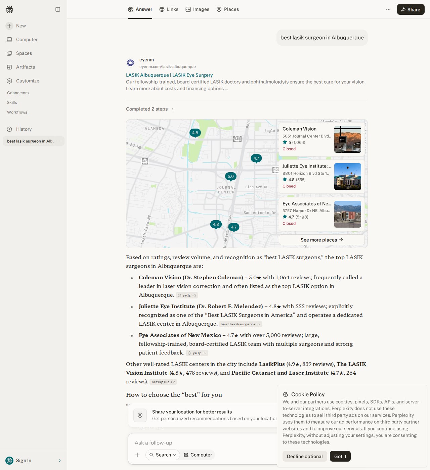The width and height of the screenshot is (430, 470).
Task: Open thread options dots beside history entry
Action: click(59, 141)
